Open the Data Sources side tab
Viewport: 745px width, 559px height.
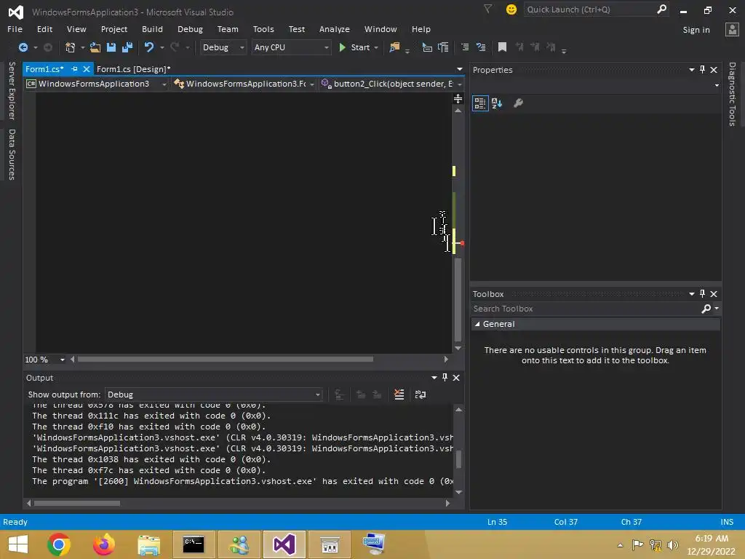pyautogui.click(x=12, y=154)
